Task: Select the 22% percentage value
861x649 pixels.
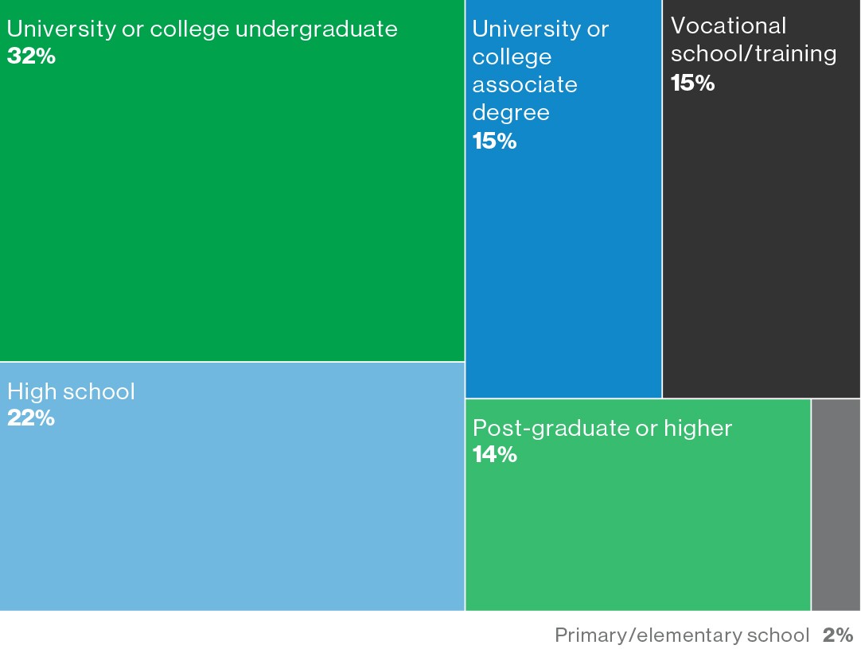Action: [x=31, y=418]
